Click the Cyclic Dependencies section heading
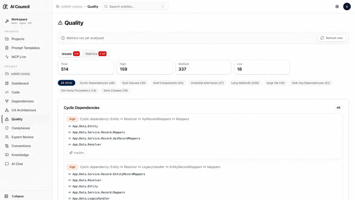The width and height of the screenshot is (355, 200). coord(82,108)
